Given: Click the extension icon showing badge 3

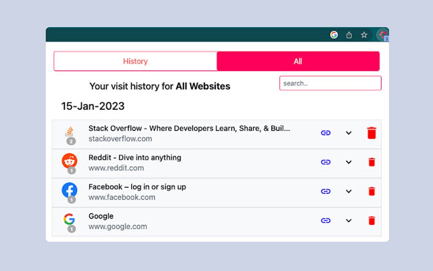Looking at the screenshot, I should tap(382, 35).
